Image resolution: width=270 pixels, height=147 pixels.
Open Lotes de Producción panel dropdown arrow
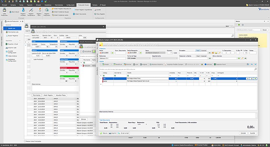[x=20, y=21]
